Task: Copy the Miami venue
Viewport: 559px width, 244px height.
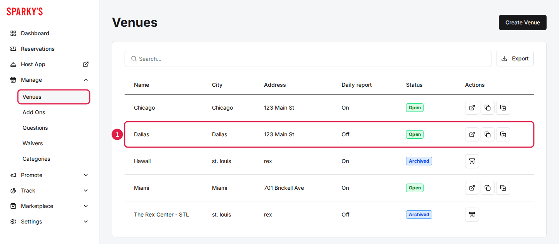Action: tap(488, 188)
